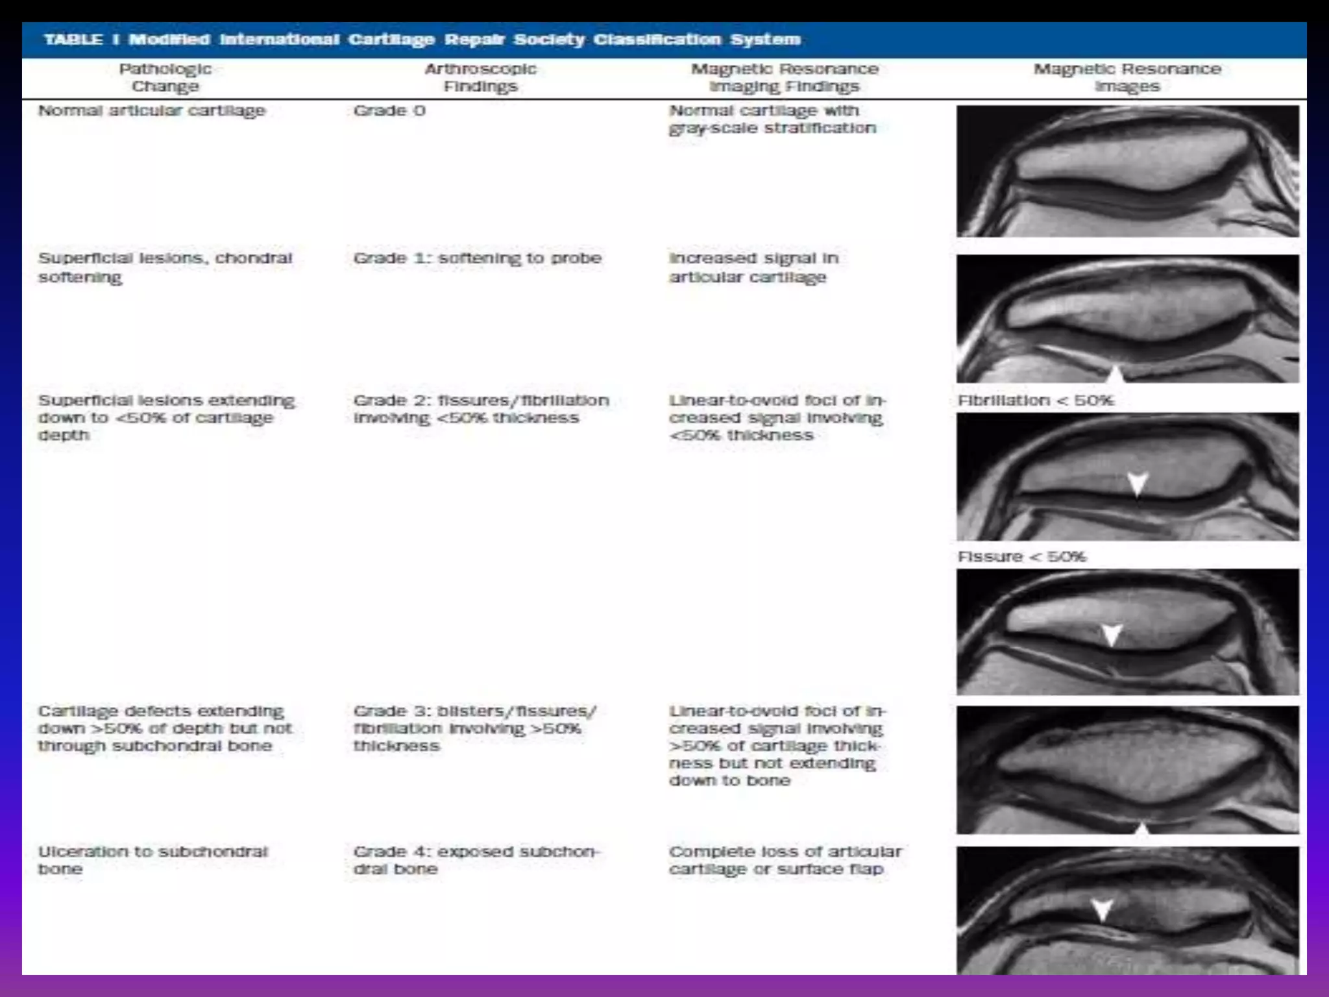This screenshot has height=997, width=1329.
Task: Click 'Fibrillation < 50%' caption label
Action: point(1036,400)
